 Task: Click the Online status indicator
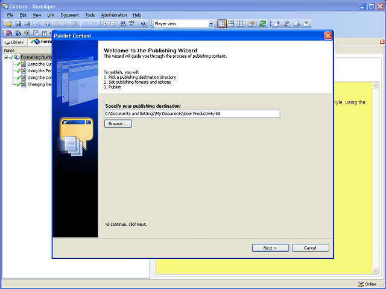pos(367,284)
